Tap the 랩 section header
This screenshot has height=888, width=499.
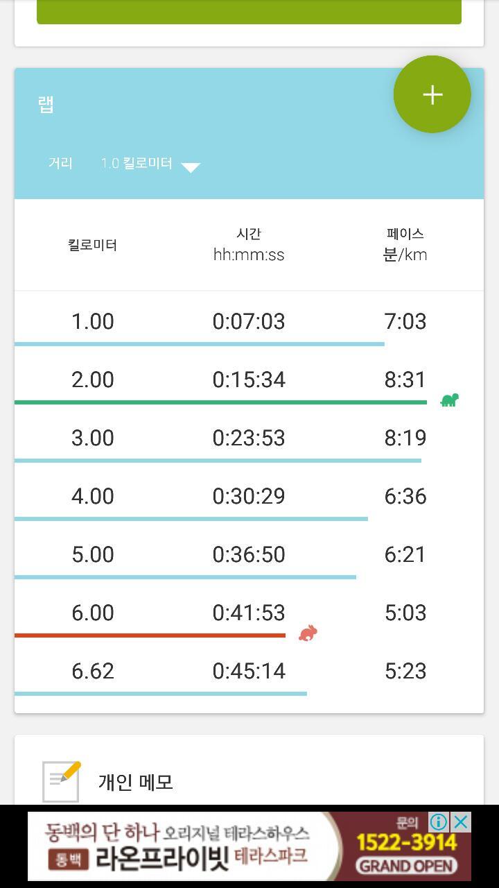(x=46, y=105)
